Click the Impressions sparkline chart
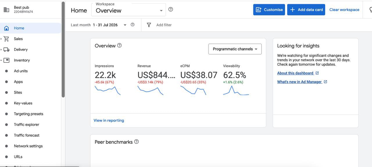This screenshot has width=372, height=167. (x=108, y=91)
